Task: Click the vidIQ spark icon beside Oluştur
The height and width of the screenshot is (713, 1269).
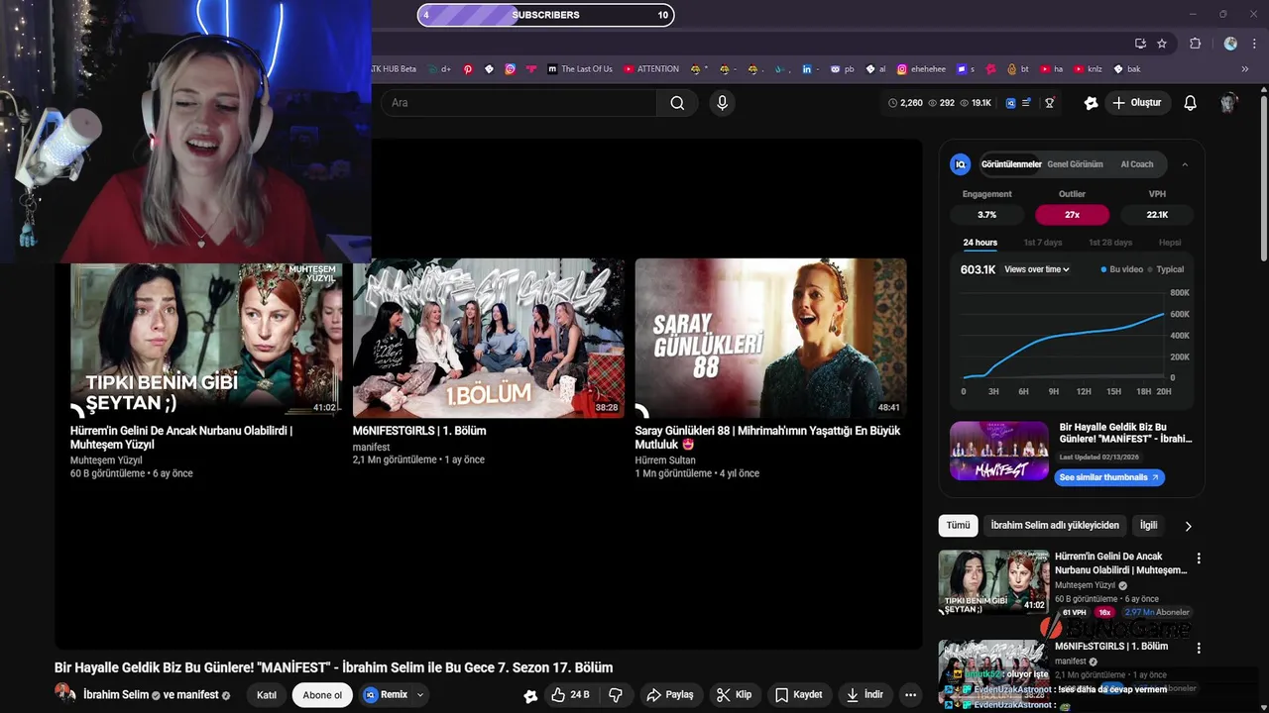Action: coord(1091,103)
